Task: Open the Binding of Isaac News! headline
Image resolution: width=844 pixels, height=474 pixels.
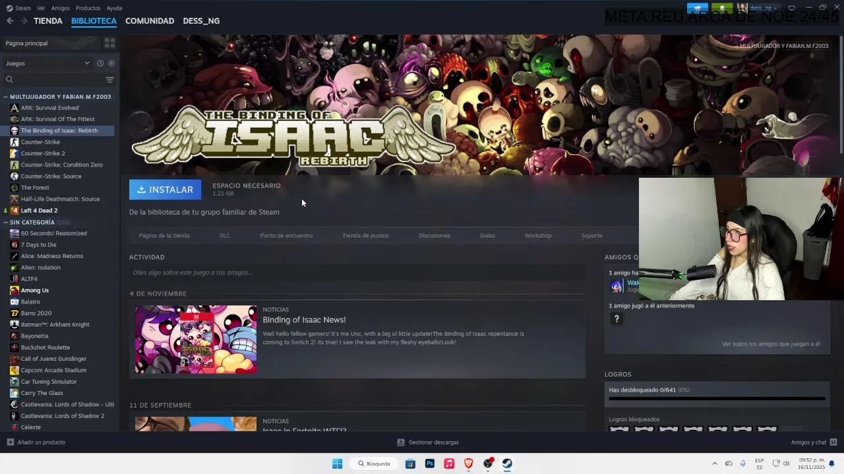Action: click(304, 320)
